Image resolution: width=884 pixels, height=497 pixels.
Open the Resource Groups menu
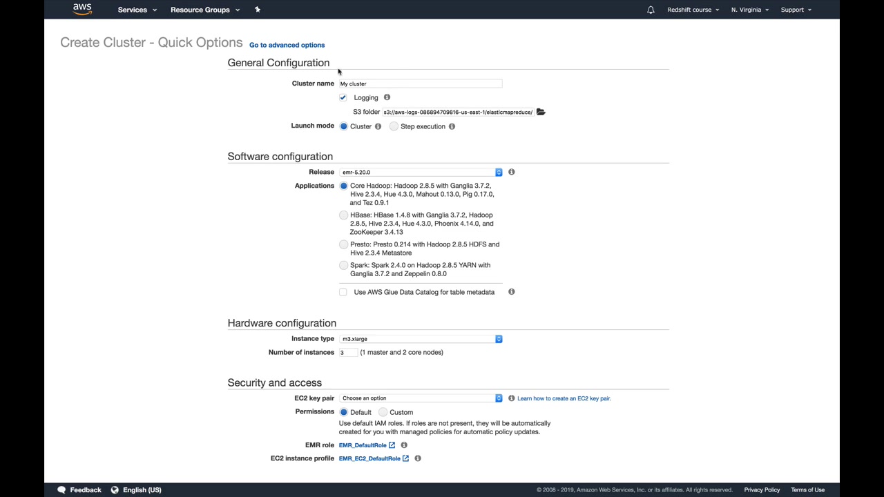[x=204, y=10]
